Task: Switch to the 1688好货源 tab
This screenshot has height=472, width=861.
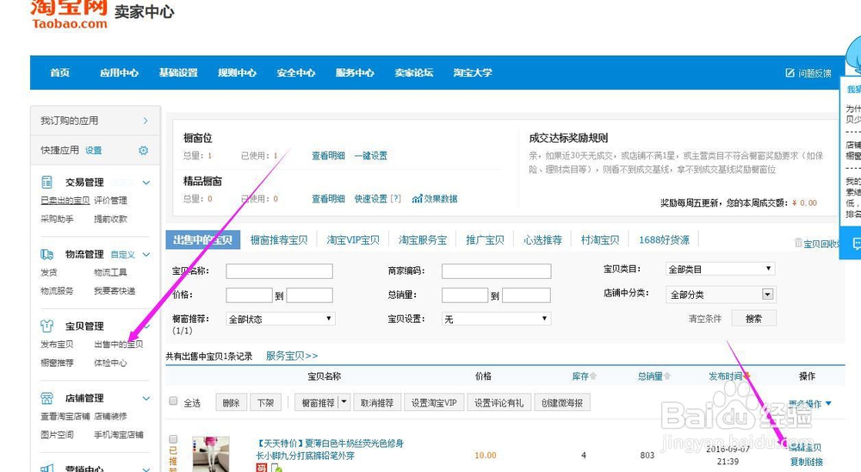Action: pos(665,240)
